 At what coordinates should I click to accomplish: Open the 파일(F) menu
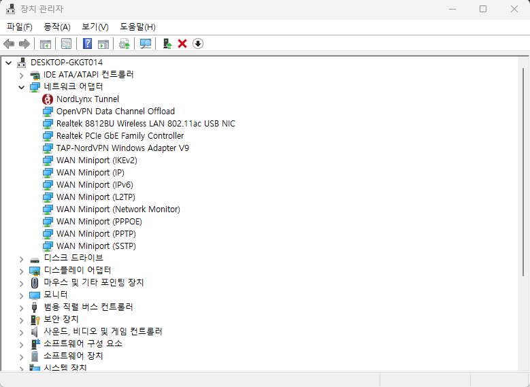pyautogui.click(x=20, y=27)
